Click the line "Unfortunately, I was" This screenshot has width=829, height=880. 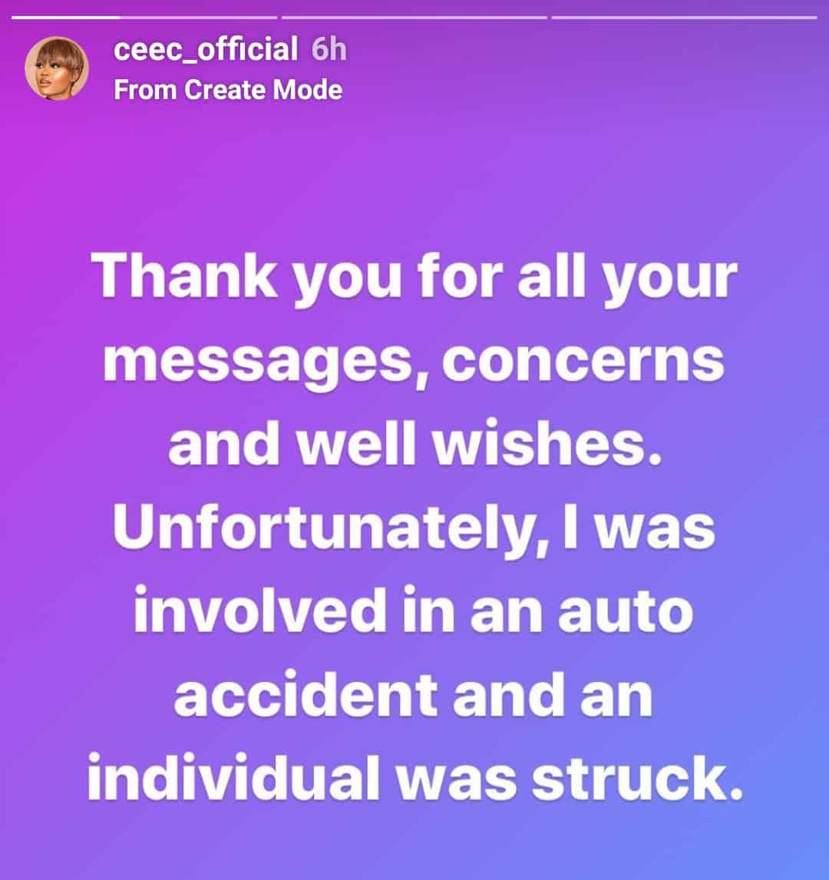414,529
